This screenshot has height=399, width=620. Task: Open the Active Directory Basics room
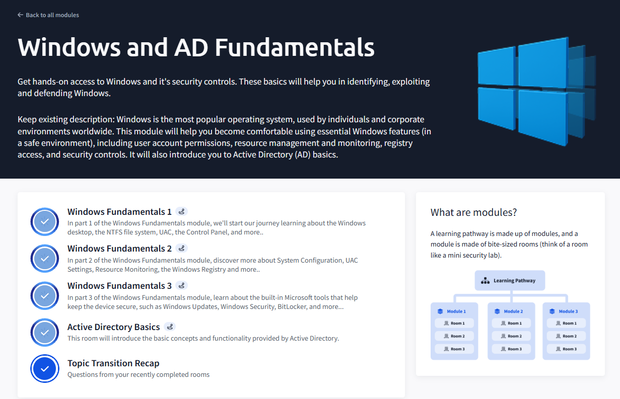click(x=114, y=327)
